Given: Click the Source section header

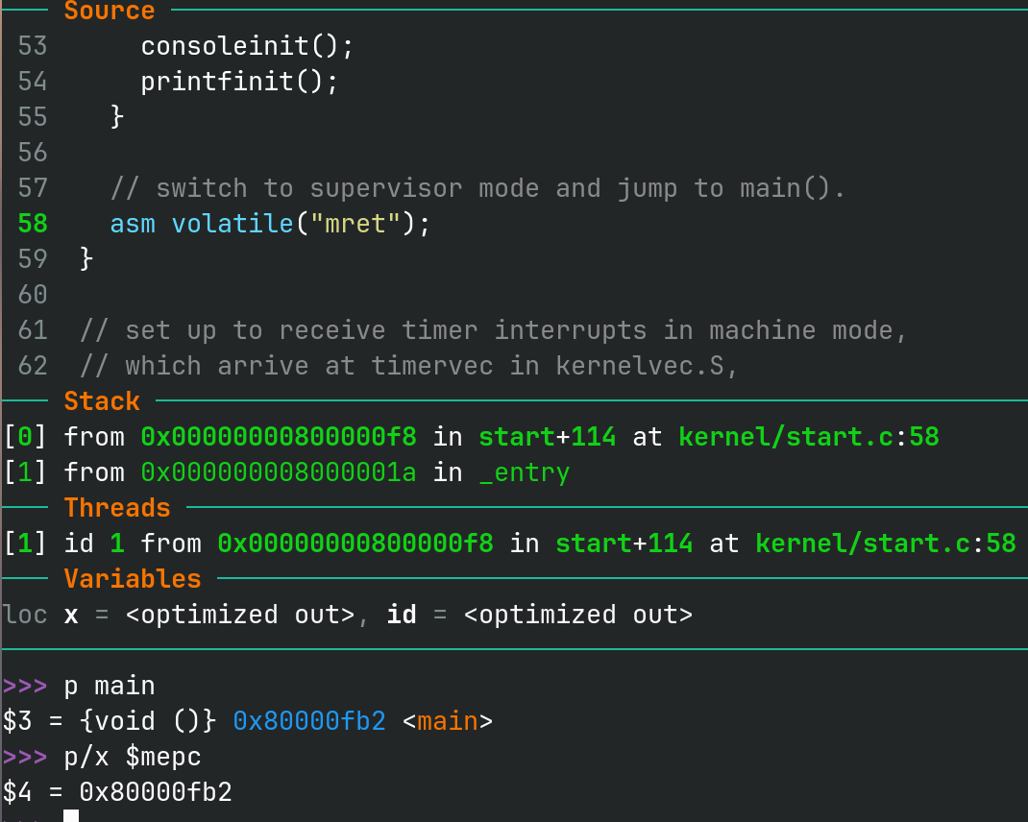Looking at the screenshot, I should tap(109, 12).
